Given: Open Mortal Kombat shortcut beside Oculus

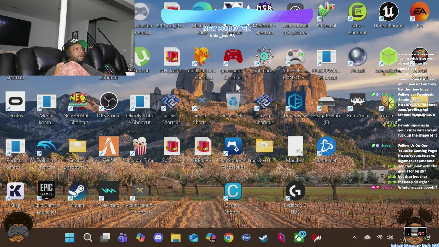Looking at the screenshot, I should click(47, 102).
